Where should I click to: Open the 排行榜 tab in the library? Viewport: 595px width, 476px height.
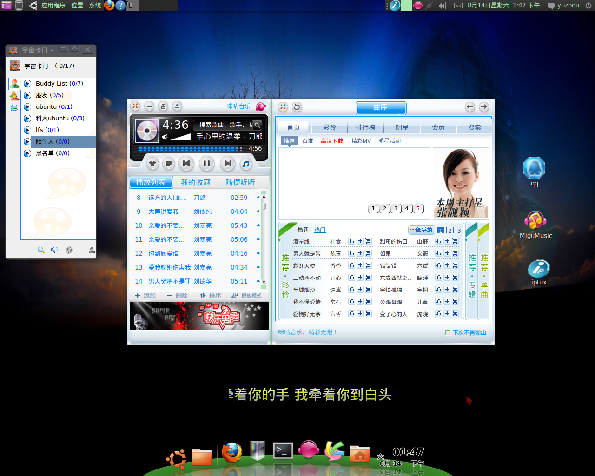coord(365,127)
